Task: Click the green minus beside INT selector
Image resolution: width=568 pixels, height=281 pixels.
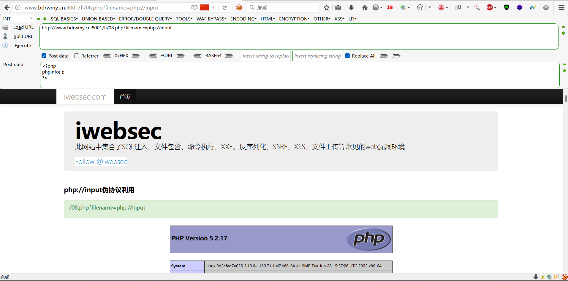Action: click(x=38, y=19)
